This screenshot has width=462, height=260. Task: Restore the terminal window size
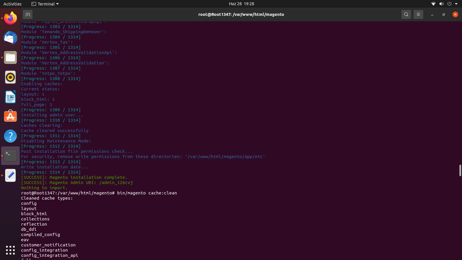click(444, 14)
